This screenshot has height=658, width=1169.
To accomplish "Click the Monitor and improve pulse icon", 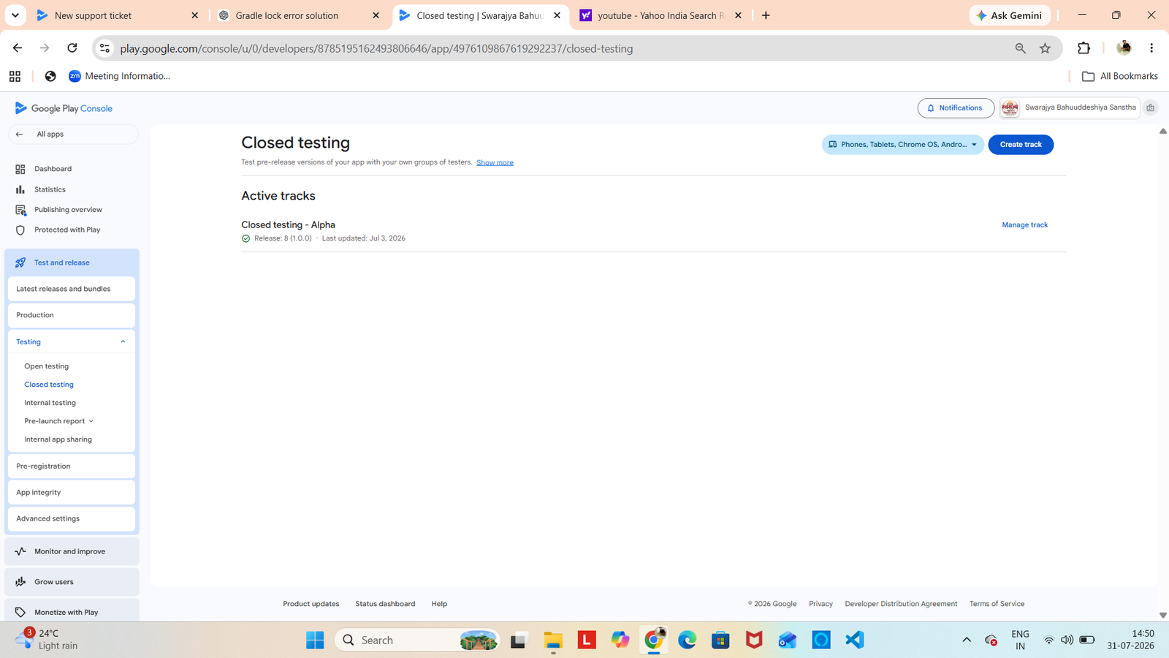I will [x=20, y=551].
